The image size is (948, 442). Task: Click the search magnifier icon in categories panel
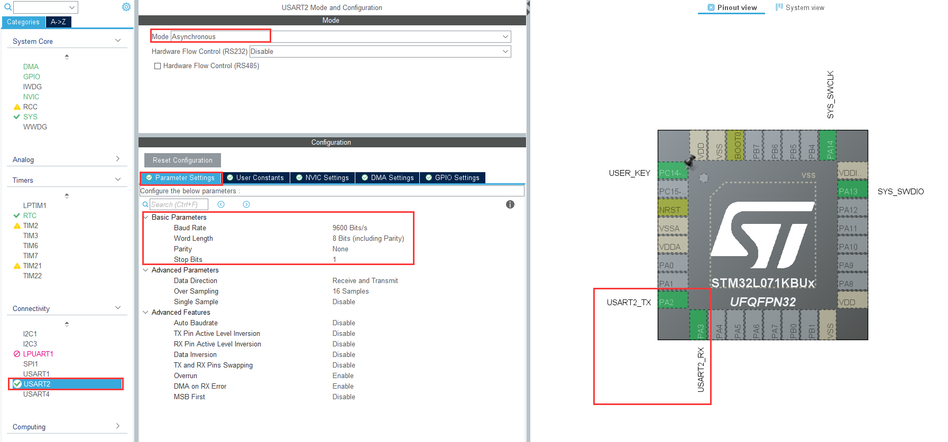(x=8, y=7)
